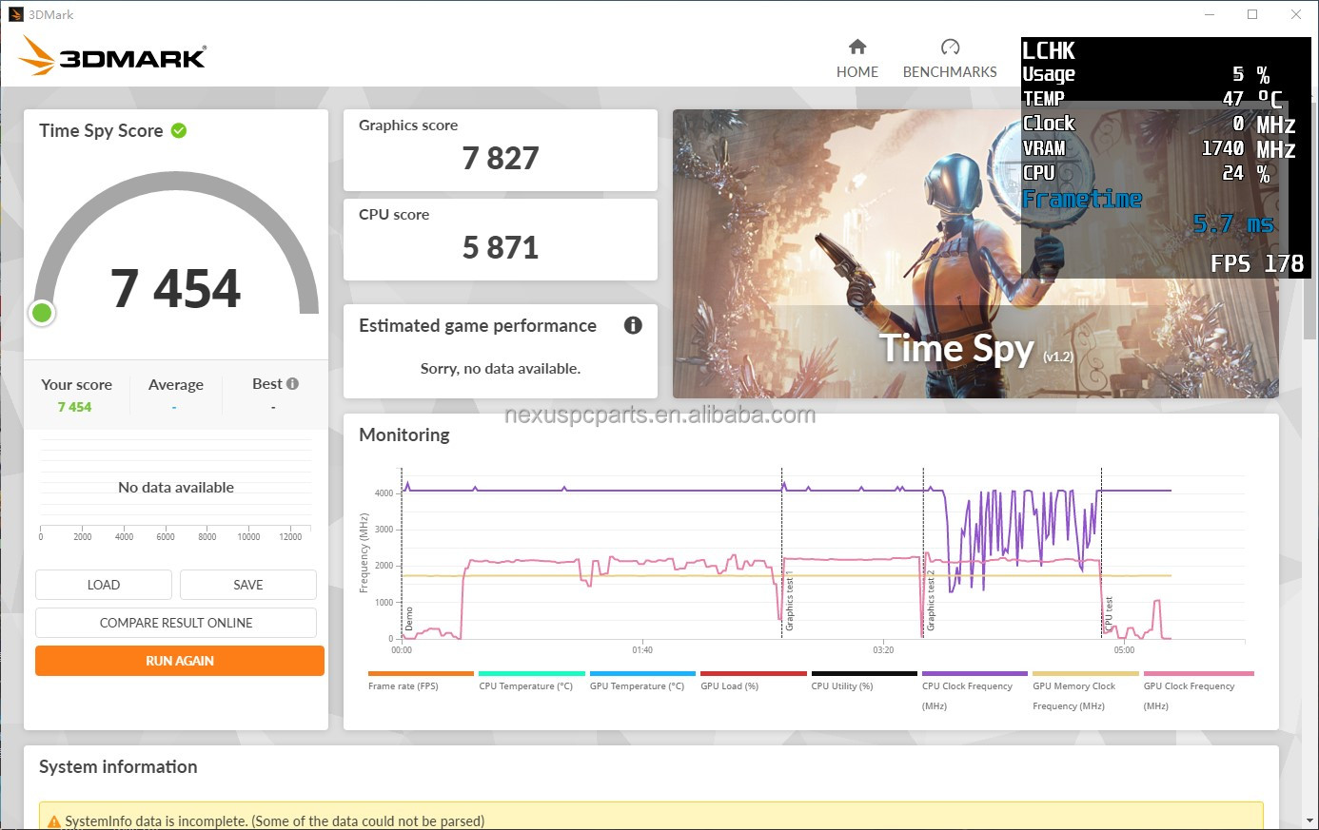Click the info icon next to Best
The width and height of the screenshot is (1319, 830).
pyautogui.click(x=292, y=384)
